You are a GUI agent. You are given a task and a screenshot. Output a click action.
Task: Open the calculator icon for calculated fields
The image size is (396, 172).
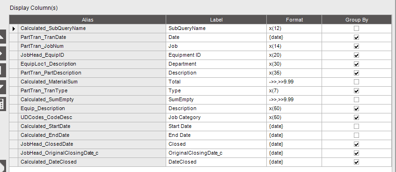pyautogui.click(x=2, y=104)
